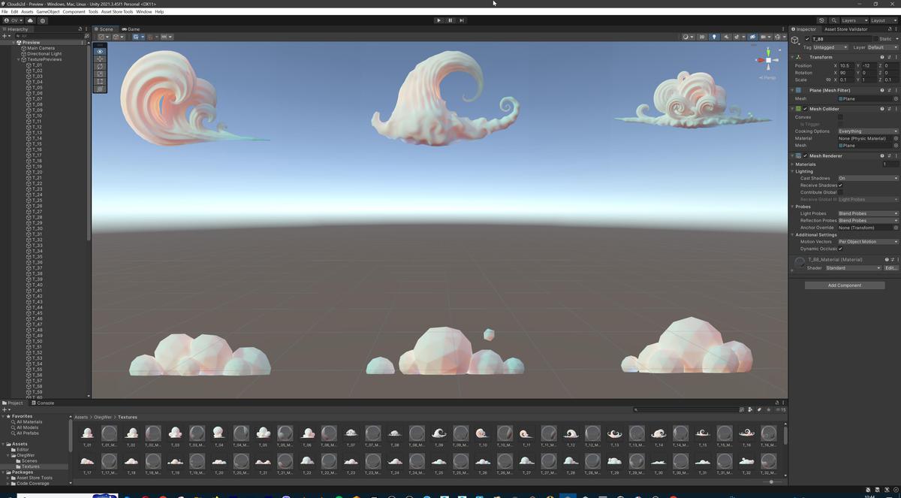Click the Inspector lock icon
The image size is (901, 498).
tap(889, 29)
